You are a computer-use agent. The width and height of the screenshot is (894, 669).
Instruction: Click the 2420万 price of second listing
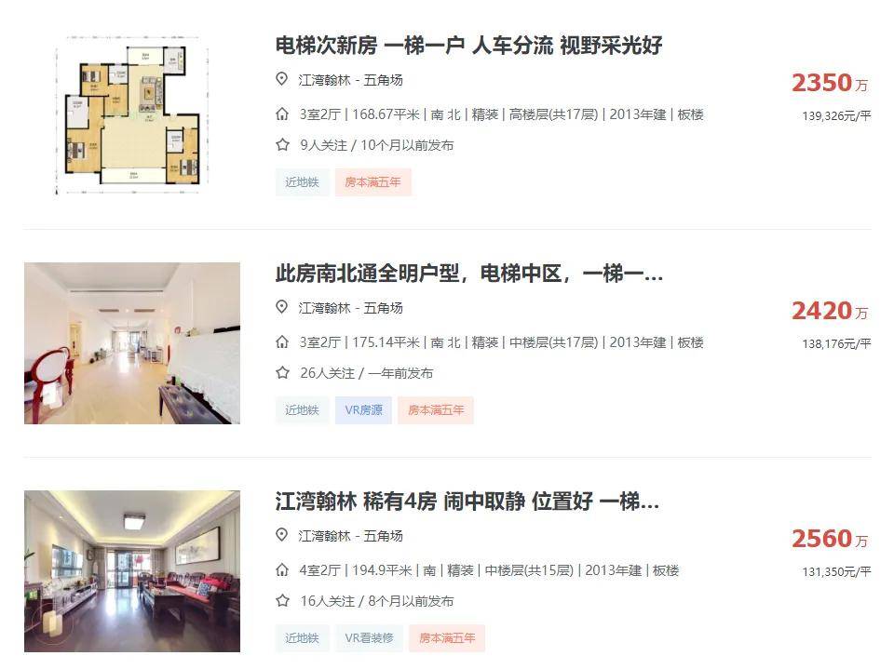(830, 311)
